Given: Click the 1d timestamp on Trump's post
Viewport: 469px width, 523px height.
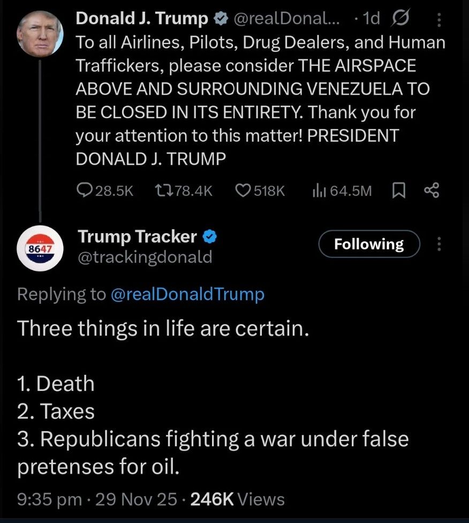Looking at the screenshot, I should 370,18.
